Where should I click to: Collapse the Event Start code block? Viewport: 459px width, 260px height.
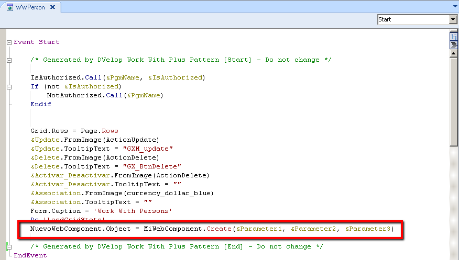click(9, 42)
